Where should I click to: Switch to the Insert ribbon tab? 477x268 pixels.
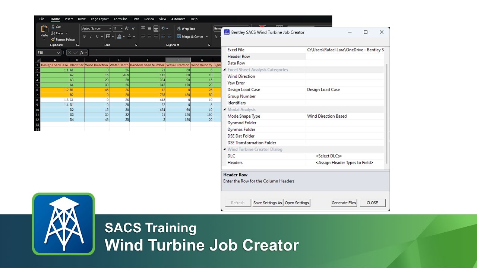pos(69,19)
